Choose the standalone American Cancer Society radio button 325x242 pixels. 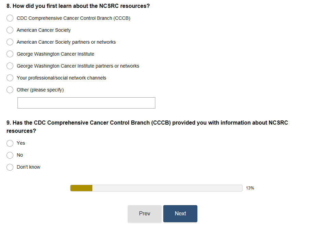click(x=10, y=30)
